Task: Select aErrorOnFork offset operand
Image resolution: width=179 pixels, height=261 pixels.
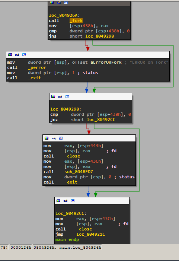Action: tap(106, 62)
